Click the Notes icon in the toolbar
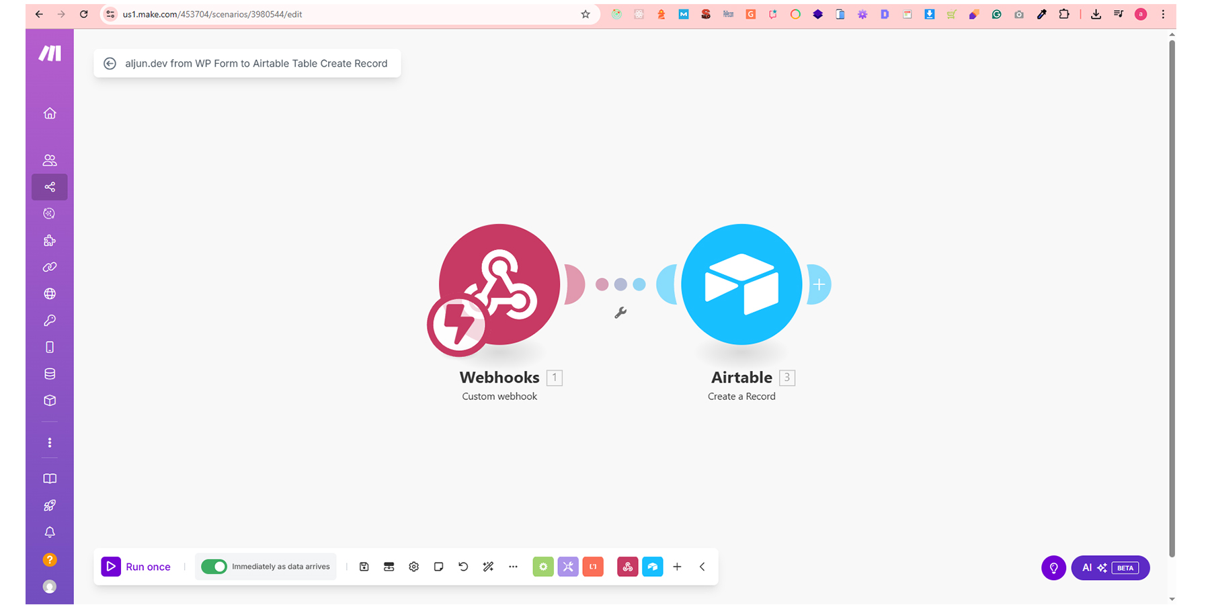Screen dimensions: 1210x605 point(438,567)
